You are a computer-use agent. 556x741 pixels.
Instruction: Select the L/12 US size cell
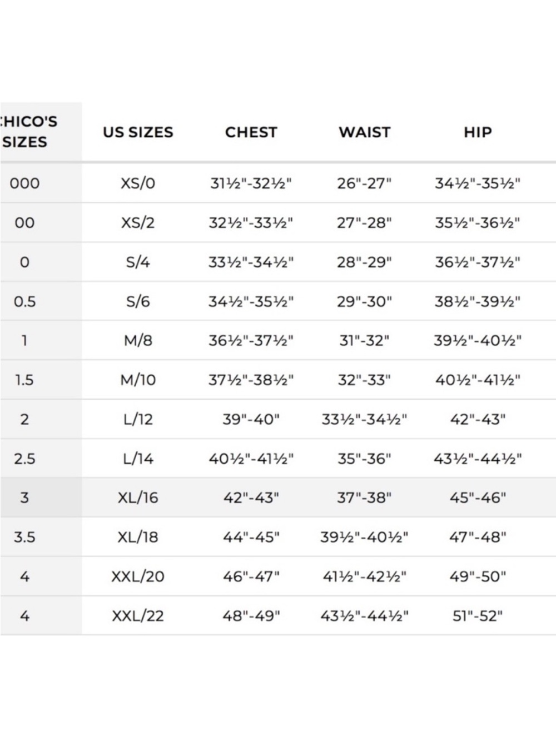pos(138,419)
